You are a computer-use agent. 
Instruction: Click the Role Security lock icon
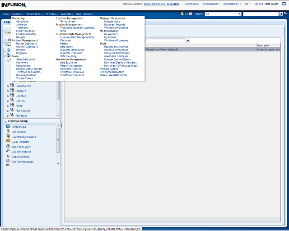[8, 132]
